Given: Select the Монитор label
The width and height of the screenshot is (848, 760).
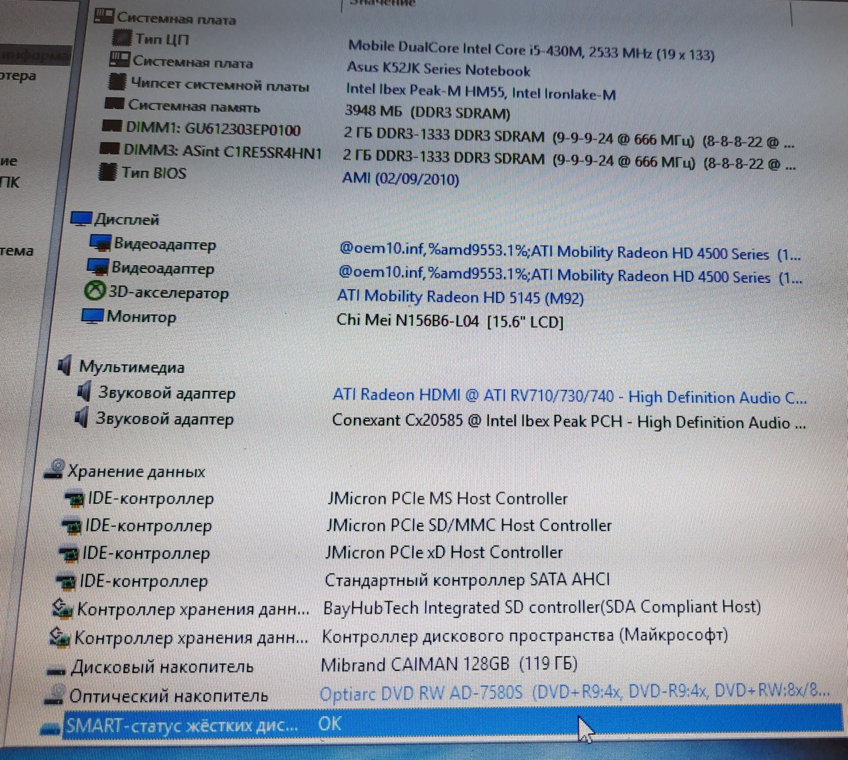Looking at the screenshot, I should point(141,317).
